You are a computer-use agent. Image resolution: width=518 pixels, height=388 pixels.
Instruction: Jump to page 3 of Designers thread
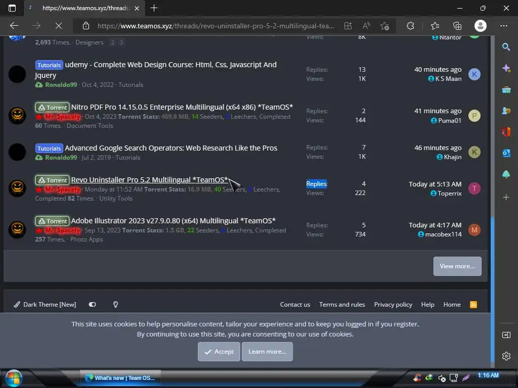coord(121,42)
